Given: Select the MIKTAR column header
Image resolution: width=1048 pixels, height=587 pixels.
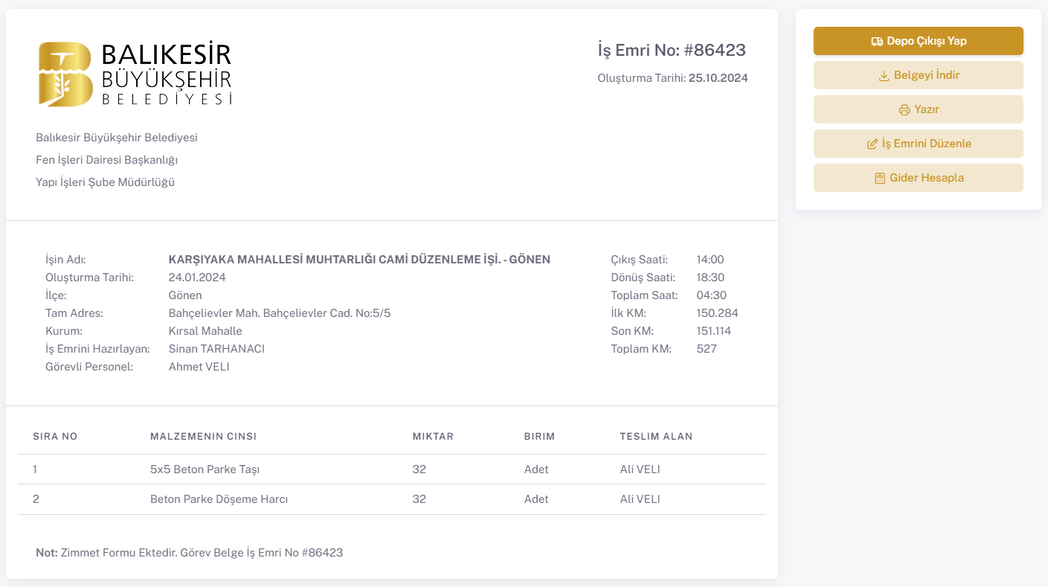Looking at the screenshot, I should point(433,437).
